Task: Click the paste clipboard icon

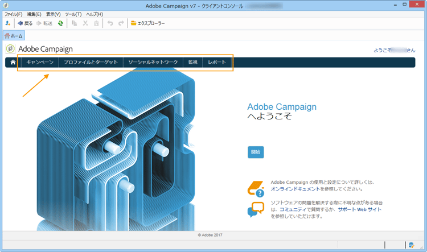Action: [x=96, y=23]
